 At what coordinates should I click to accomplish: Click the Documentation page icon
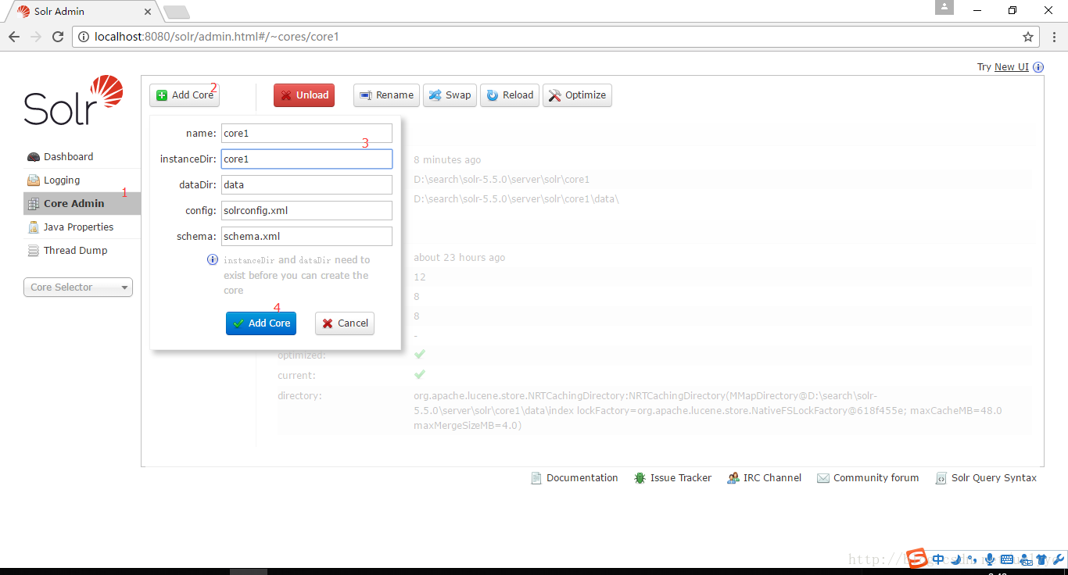pos(536,478)
